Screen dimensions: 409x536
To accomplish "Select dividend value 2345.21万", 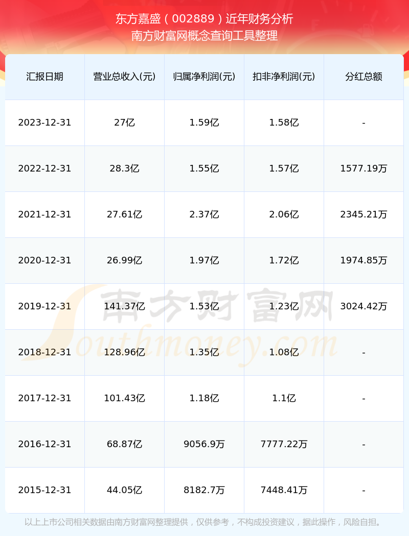I will click(363, 214).
